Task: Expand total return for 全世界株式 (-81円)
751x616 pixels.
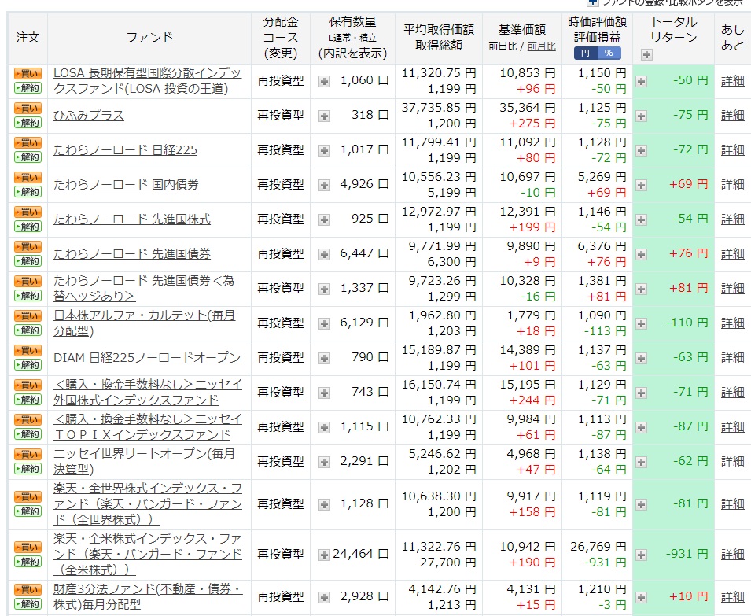Action: 642,504
